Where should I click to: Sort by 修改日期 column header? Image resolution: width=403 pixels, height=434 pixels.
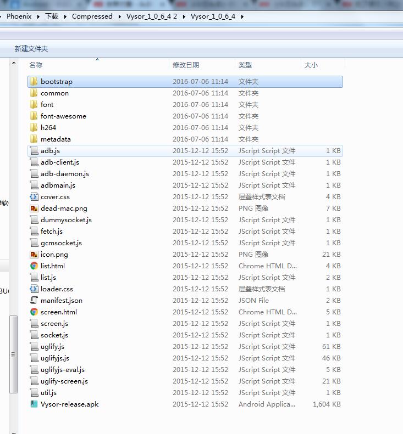185,65
